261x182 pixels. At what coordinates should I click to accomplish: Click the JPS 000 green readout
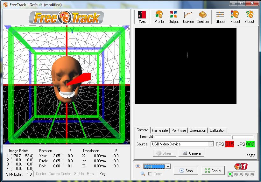pos(250,144)
